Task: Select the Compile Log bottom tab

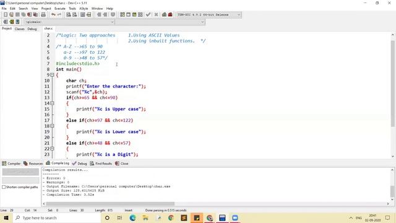Action: point(58,164)
